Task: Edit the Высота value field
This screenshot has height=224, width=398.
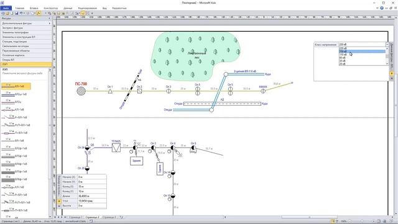Action: (91, 206)
